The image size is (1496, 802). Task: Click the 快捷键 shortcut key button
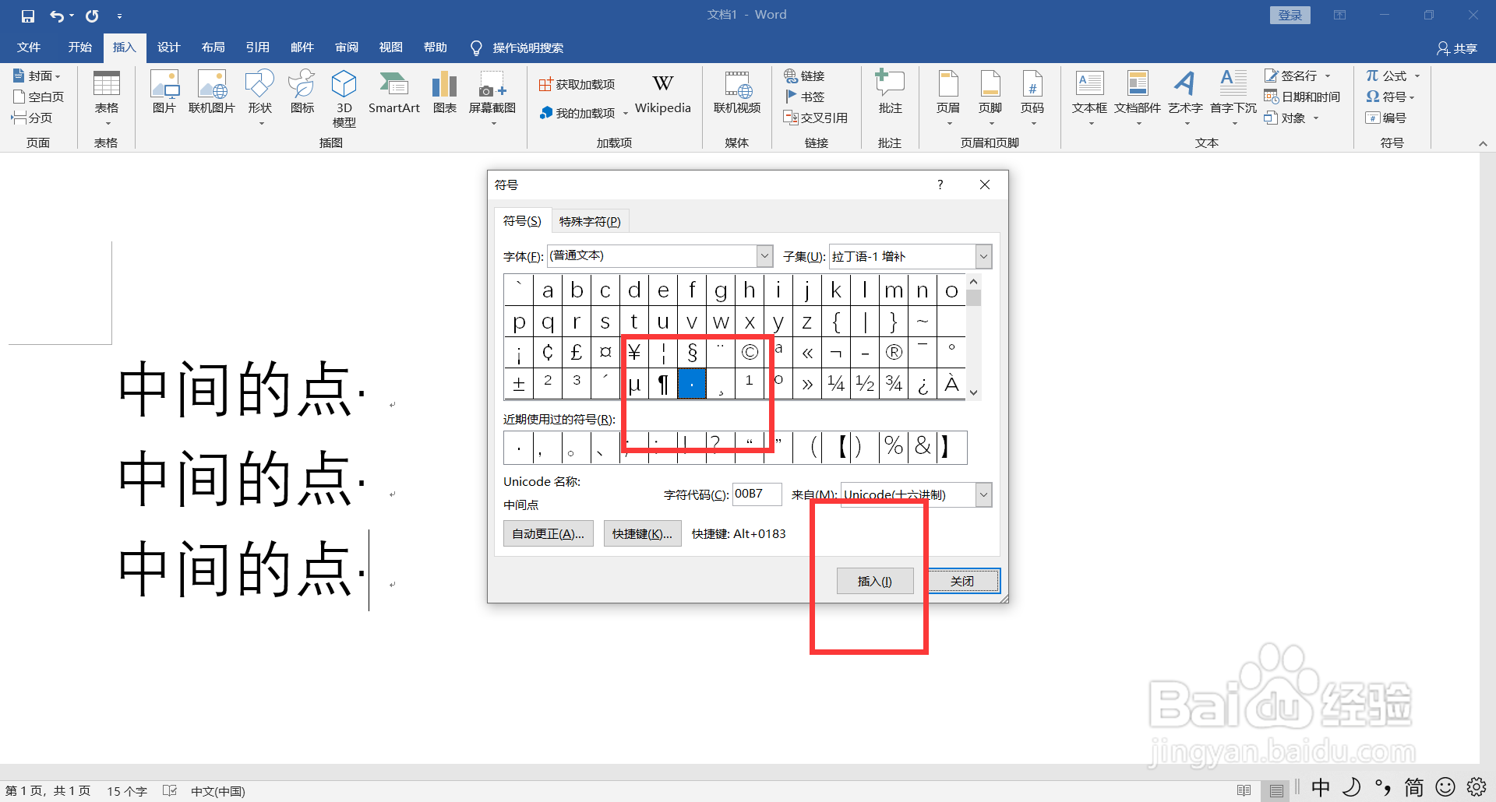click(642, 533)
